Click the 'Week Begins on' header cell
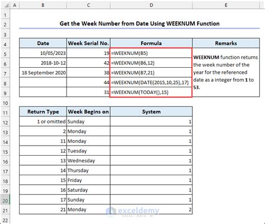 tap(88, 111)
